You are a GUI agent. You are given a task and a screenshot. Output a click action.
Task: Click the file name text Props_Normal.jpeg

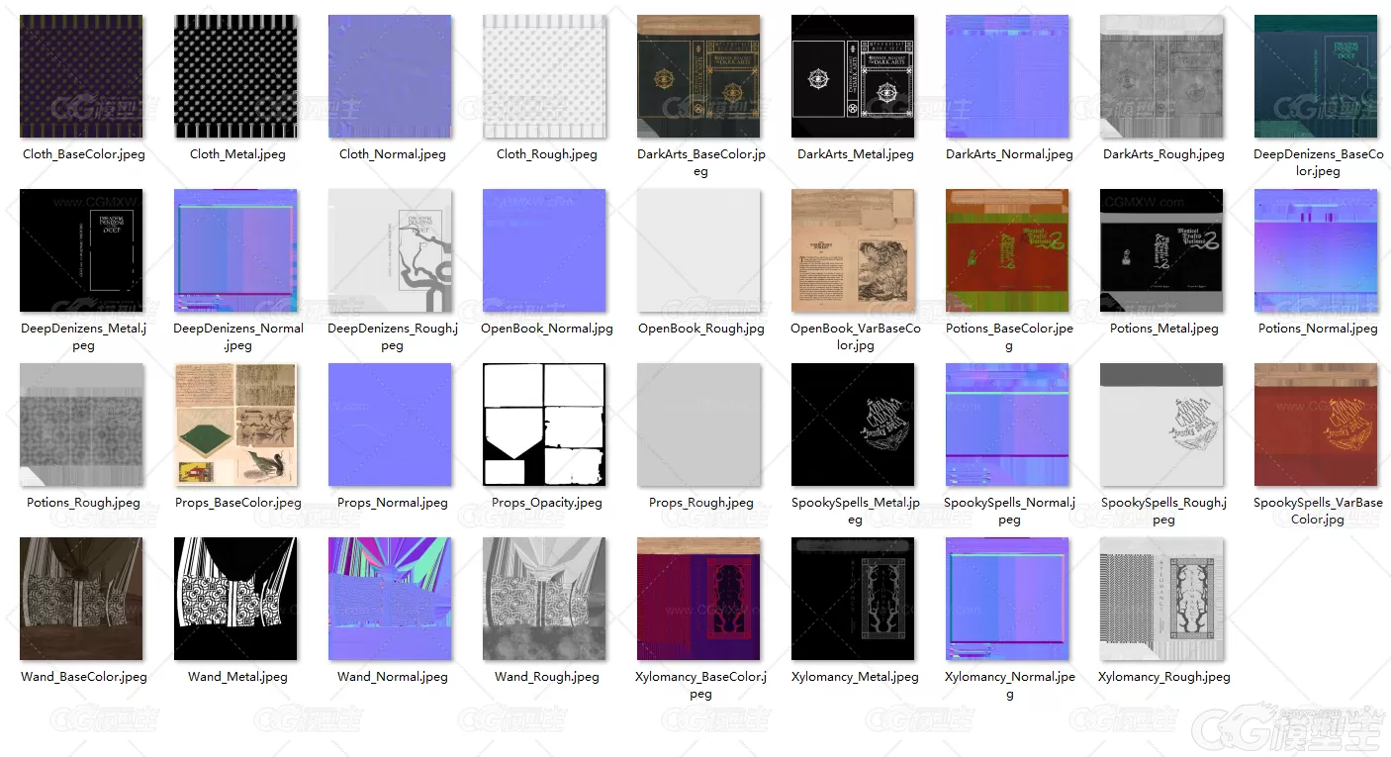coord(393,503)
